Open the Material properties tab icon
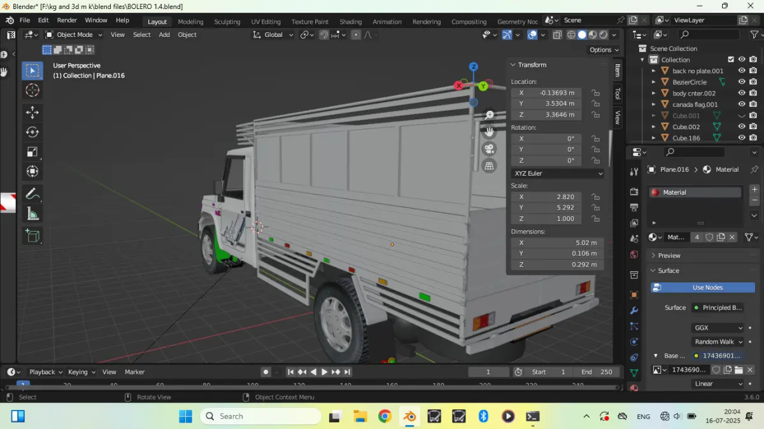764x429 pixels. pyautogui.click(x=634, y=388)
